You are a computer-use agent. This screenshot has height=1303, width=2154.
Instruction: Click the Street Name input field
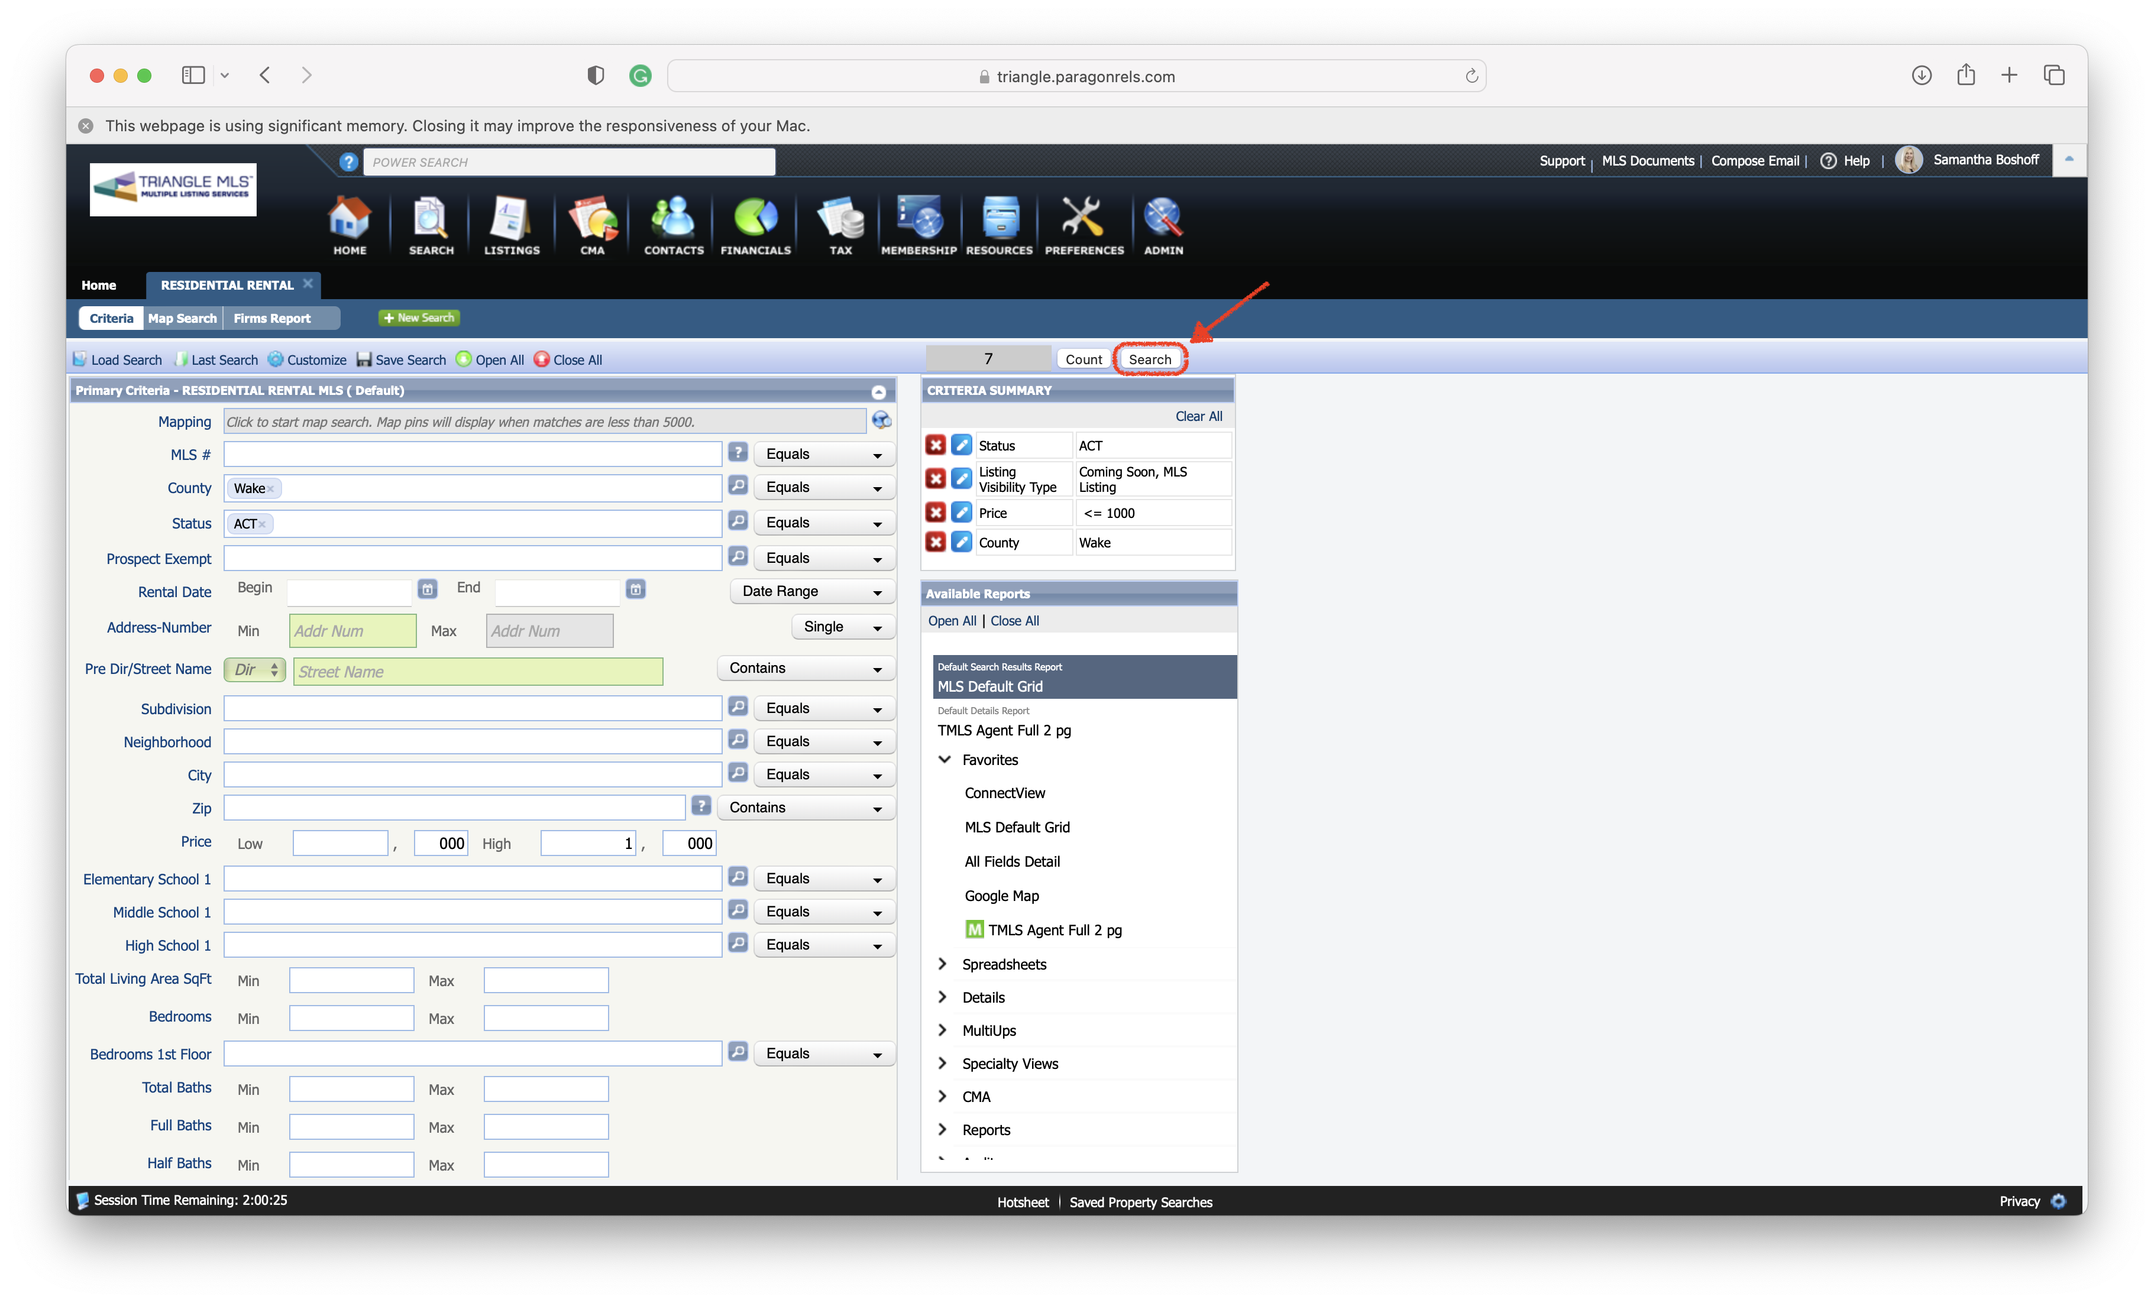(478, 671)
